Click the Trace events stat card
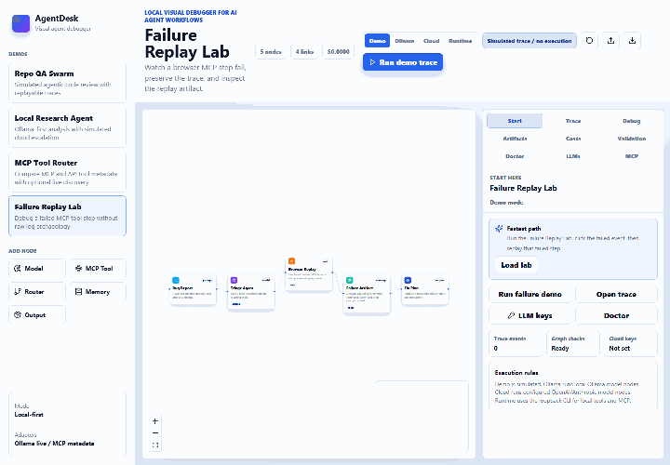Screen dimensions: 670x465 click(x=516, y=343)
